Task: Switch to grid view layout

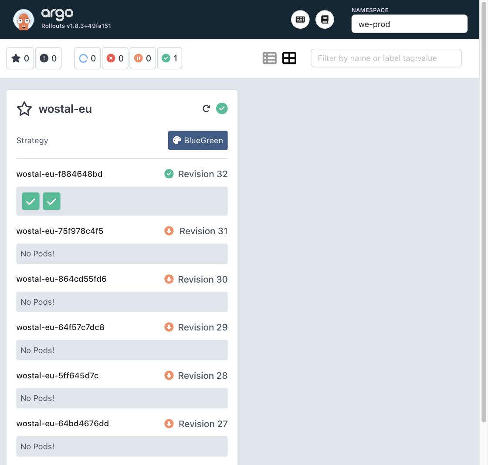Action: point(289,58)
